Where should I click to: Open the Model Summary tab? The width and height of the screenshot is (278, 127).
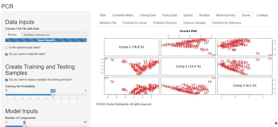point(226,15)
